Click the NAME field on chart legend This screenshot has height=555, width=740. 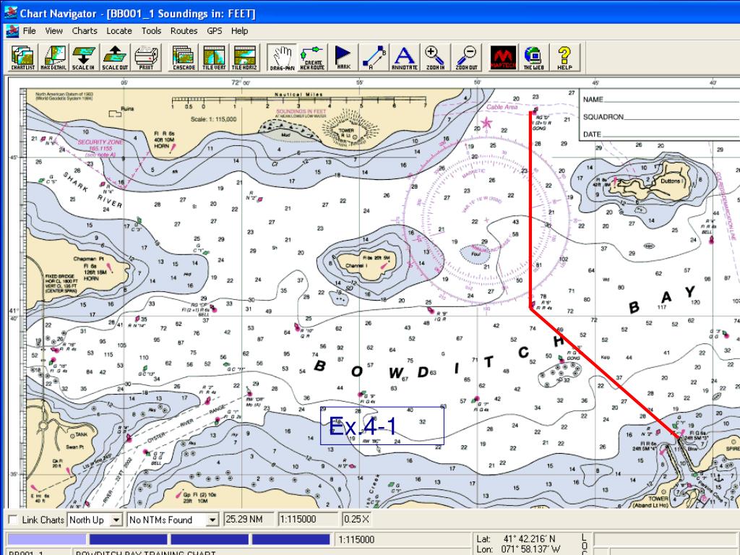(661, 100)
